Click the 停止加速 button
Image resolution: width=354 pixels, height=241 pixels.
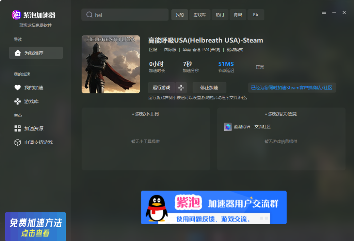point(209,88)
